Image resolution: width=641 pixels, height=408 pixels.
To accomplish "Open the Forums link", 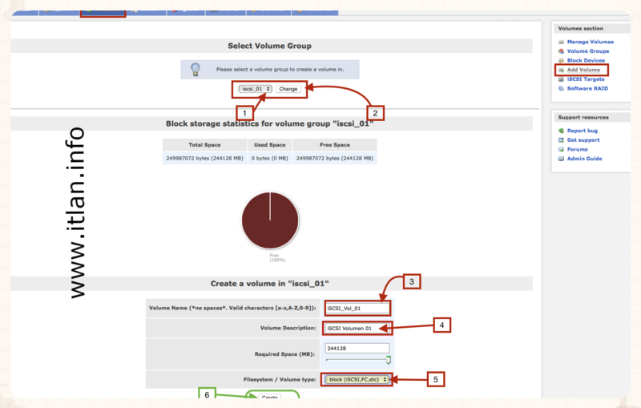I will coord(578,149).
